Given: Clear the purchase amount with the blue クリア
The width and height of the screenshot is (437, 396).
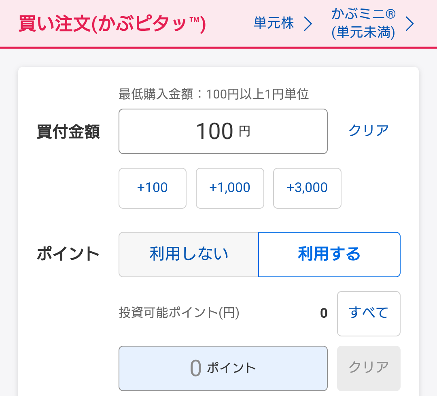Looking at the screenshot, I should (x=369, y=131).
